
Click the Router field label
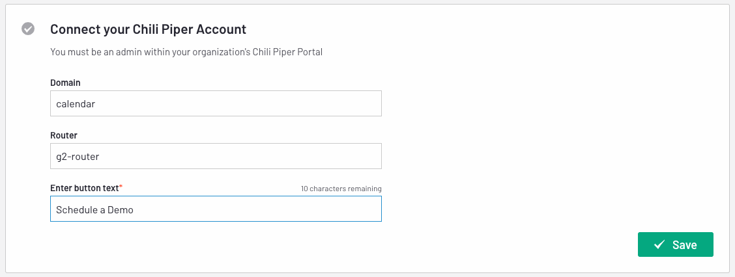click(x=64, y=135)
